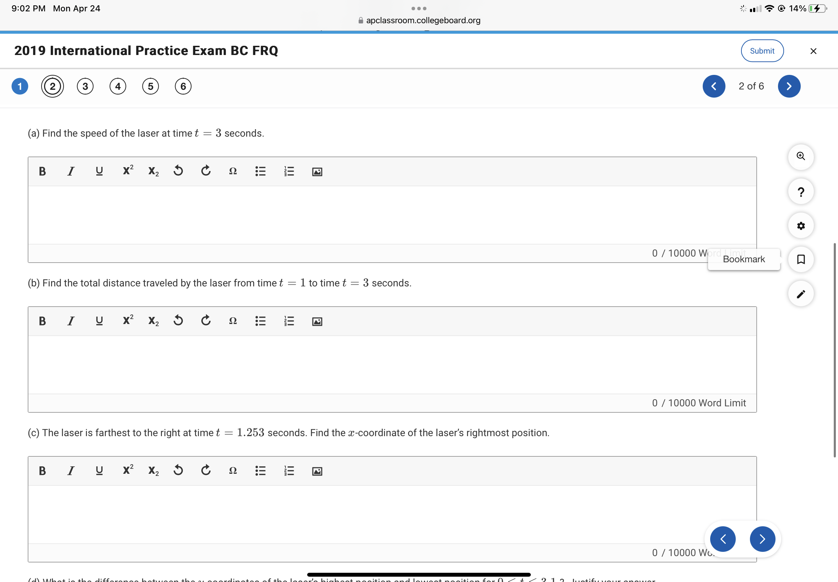The image size is (838, 582).
Task: Click the redo icon in part (c) toolbar
Action: point(205,471)
